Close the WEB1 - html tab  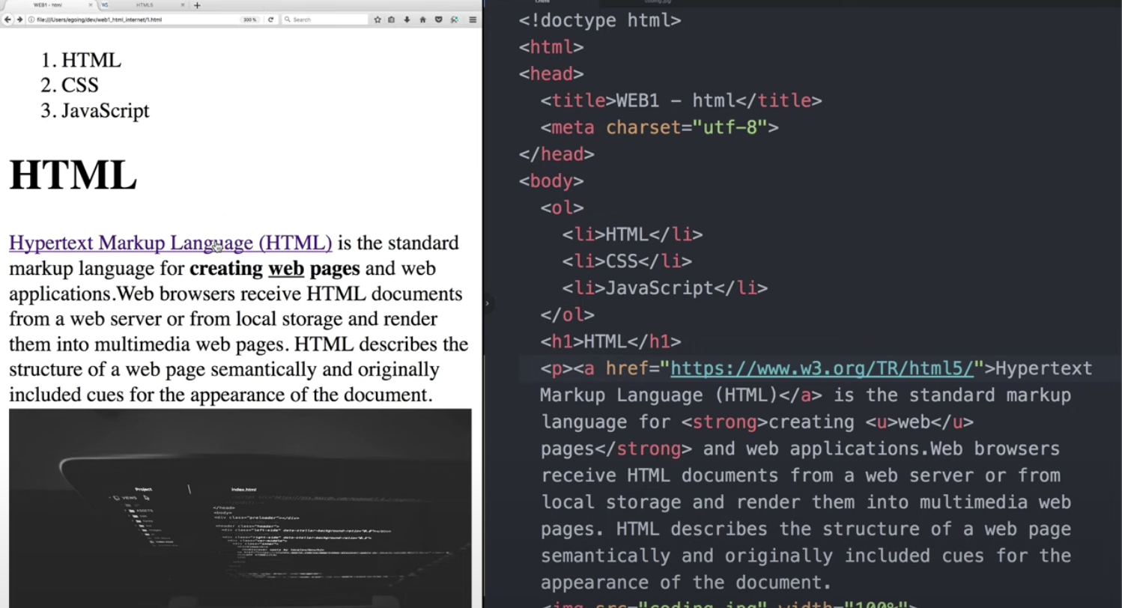pyautogui.click(x=91, y=5)
